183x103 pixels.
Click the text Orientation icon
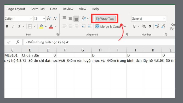pyautogui.click(x=84, y=19)
